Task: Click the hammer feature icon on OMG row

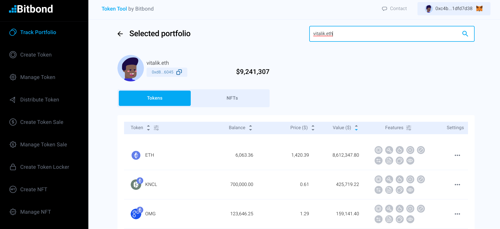Action: tap(389, 208)
